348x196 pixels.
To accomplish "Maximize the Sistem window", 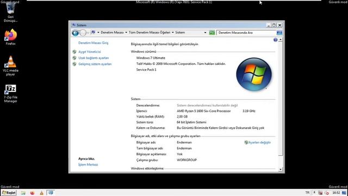I will click(x=274, y=25).
